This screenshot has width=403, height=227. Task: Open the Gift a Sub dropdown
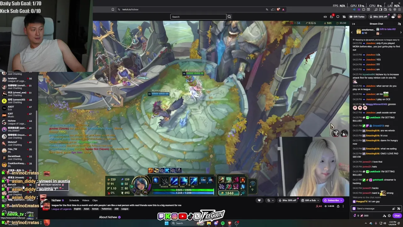310,200
